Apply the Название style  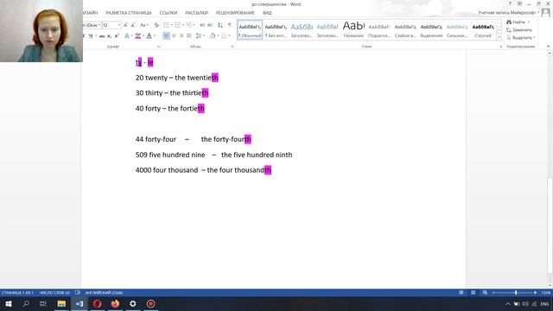(x=353, y=30)
